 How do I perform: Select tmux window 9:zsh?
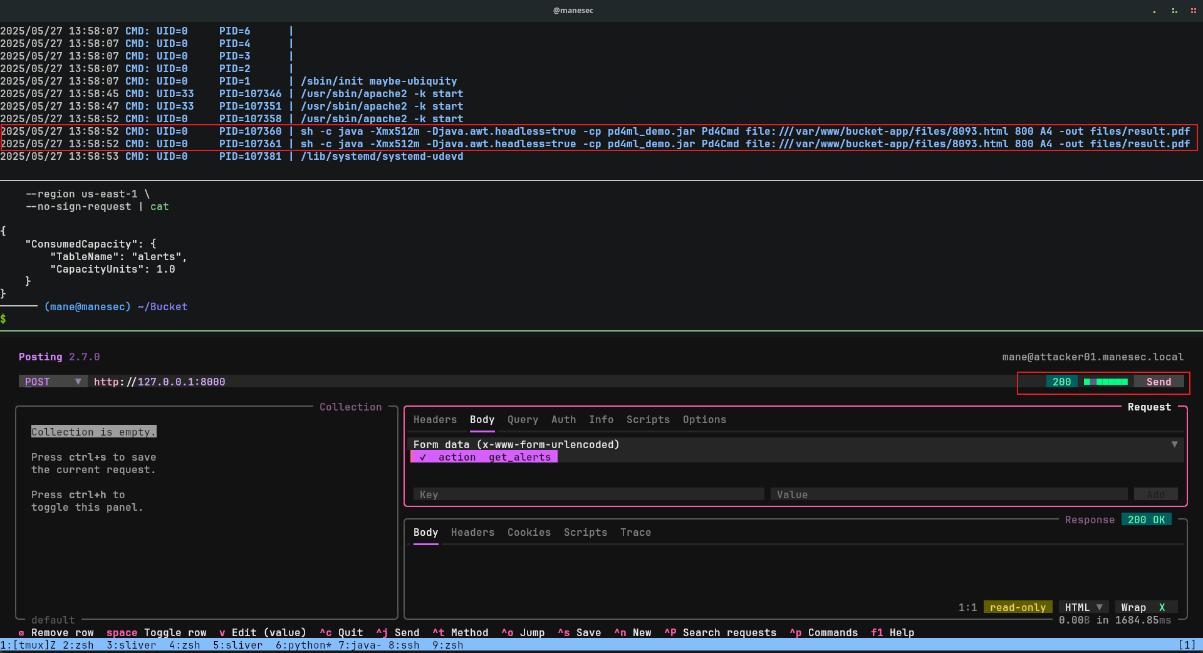(447, 645)
